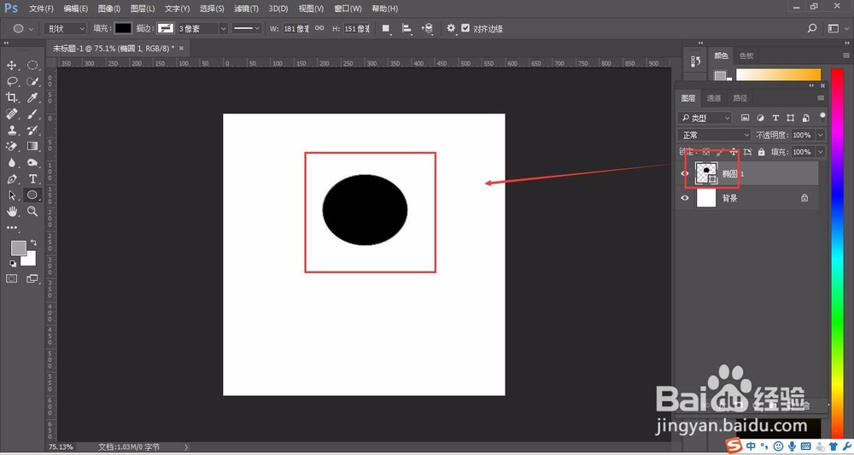Select the Brush tool

(x=32, y=114)
